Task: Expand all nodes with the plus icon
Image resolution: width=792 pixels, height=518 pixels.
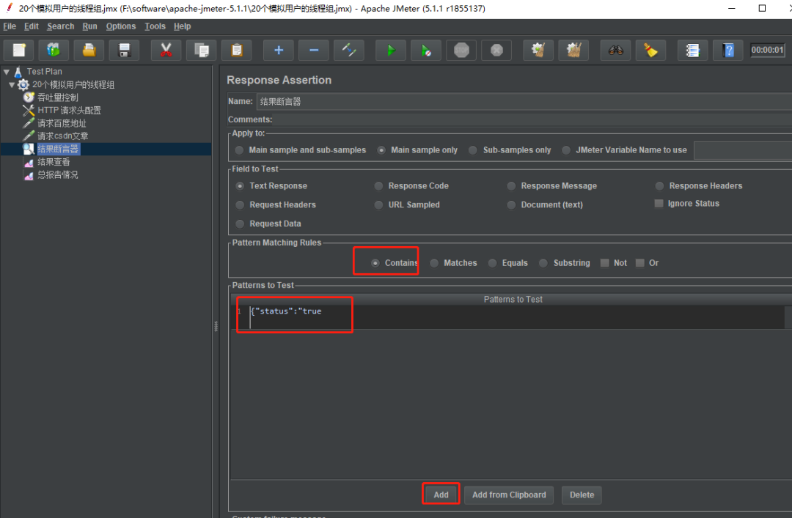Action: pyautogui.click(x=279, y=50)
